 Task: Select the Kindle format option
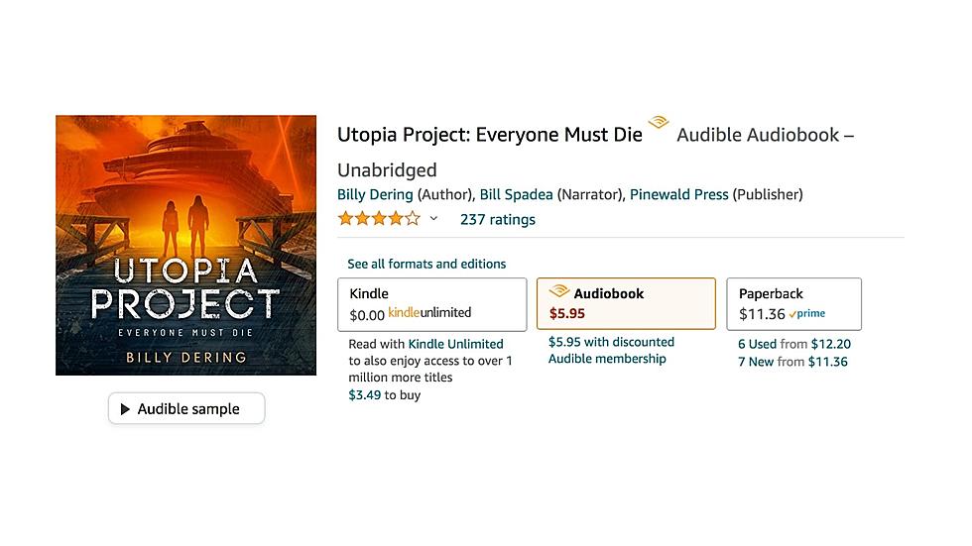(432, 304)
